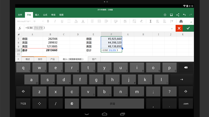Tap the share icon in the header

click(x=178, y=15)
